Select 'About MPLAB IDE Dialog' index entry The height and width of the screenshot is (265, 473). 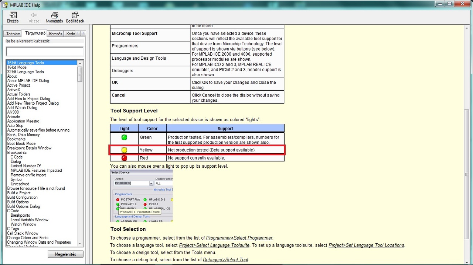pyautogui.click(x=28, y=81)
